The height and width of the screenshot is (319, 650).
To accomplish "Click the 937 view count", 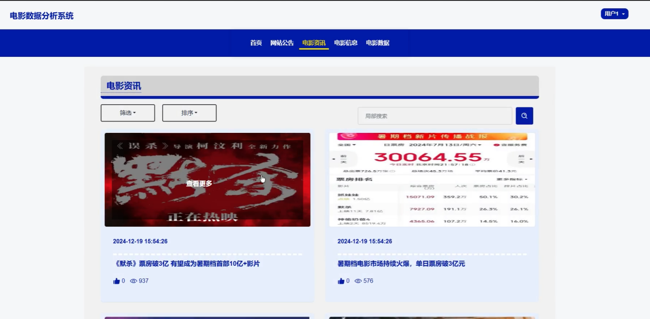I will [143, 281].
